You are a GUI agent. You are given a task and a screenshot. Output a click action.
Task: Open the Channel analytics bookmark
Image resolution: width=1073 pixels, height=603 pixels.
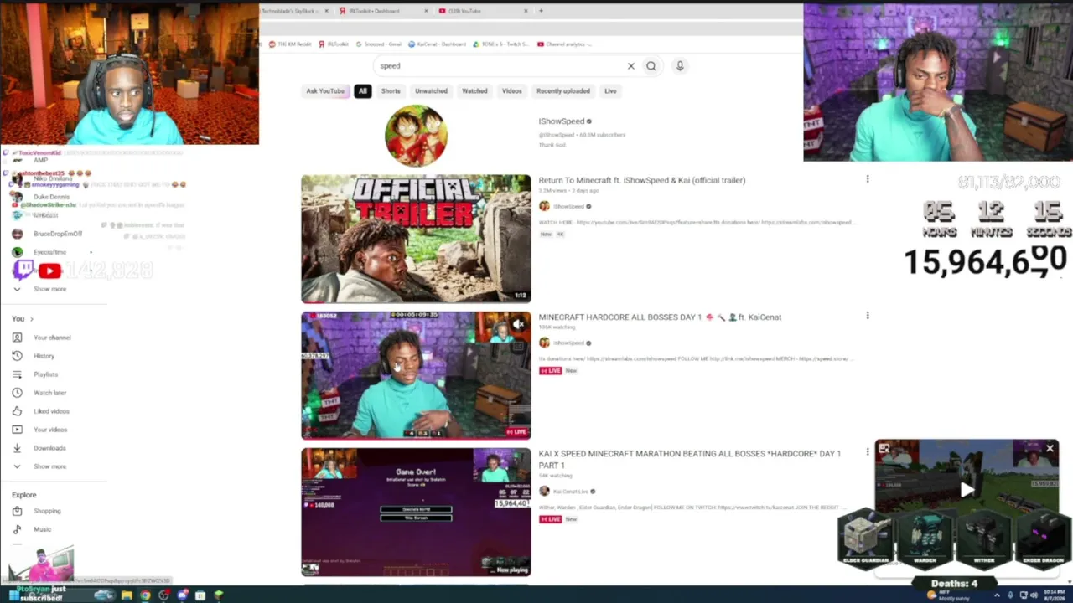[x=565, y=44]
